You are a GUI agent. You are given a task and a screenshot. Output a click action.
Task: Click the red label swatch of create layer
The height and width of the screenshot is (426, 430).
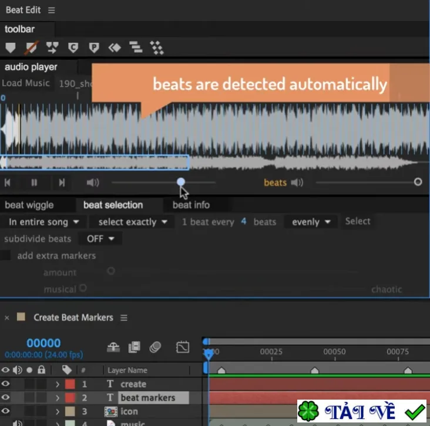[70, 384]
